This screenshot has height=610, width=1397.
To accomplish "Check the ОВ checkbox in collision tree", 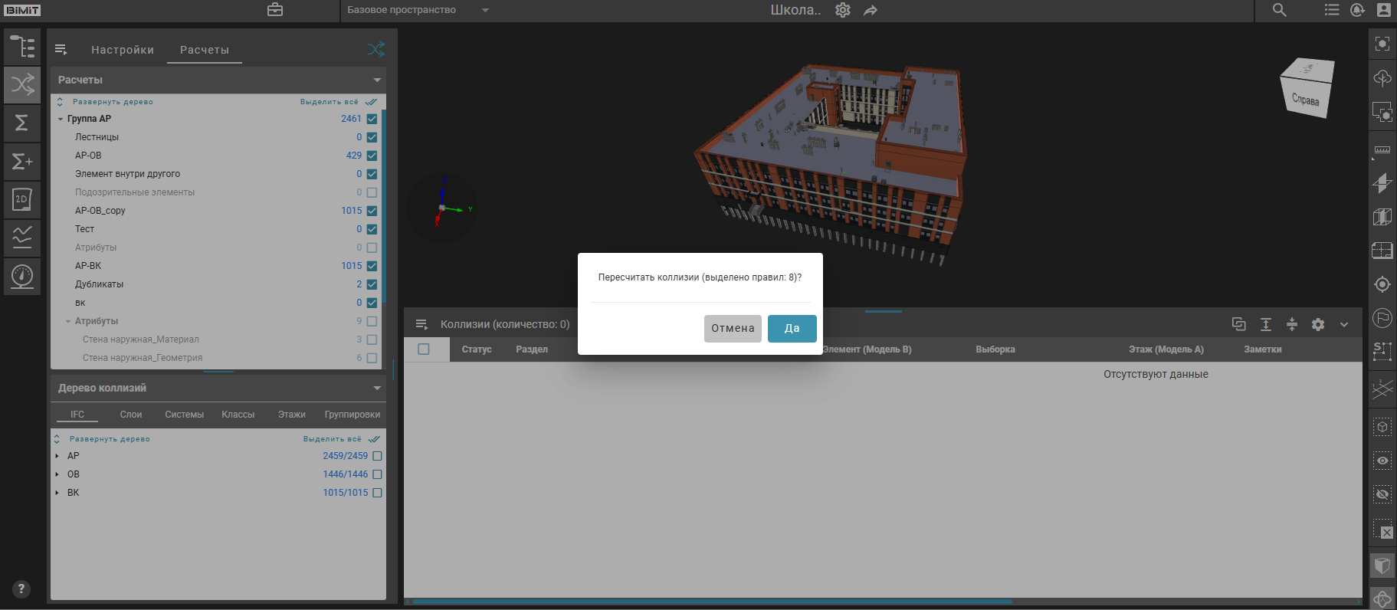I will click(377, 474).
